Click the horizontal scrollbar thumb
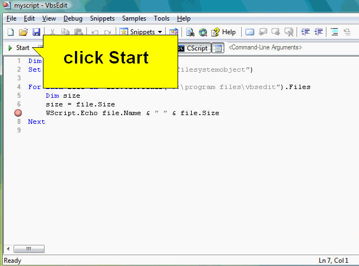Viewport: 359px width, 266px height. point(29,249)
